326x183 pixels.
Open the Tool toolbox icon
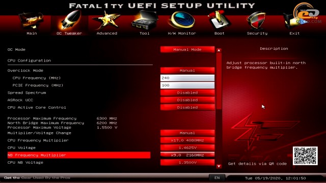pyautogui.click(x=145, y=20)
